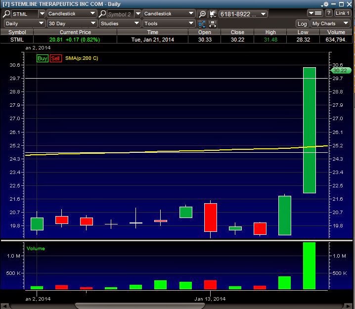The image size is (355, 309).
Task: Open the Daily interval dropdown
Action: [x=24, y=23]
